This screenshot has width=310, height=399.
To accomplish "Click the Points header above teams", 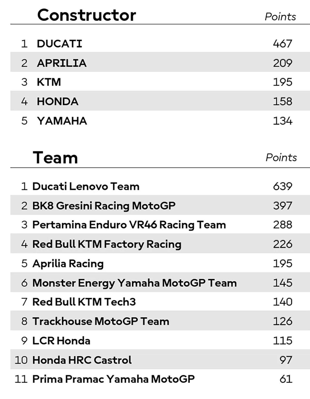I will (281, 157).
